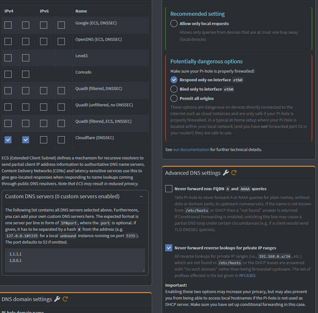The height and width of the screenshot is (313, 318).
Task: Click wrench icon beside DNS domain settings
Action: coord(57,299)
